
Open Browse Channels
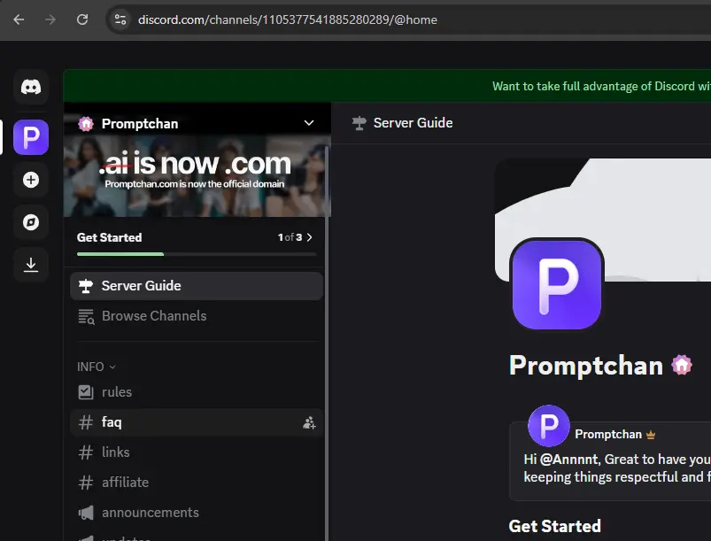197,316
